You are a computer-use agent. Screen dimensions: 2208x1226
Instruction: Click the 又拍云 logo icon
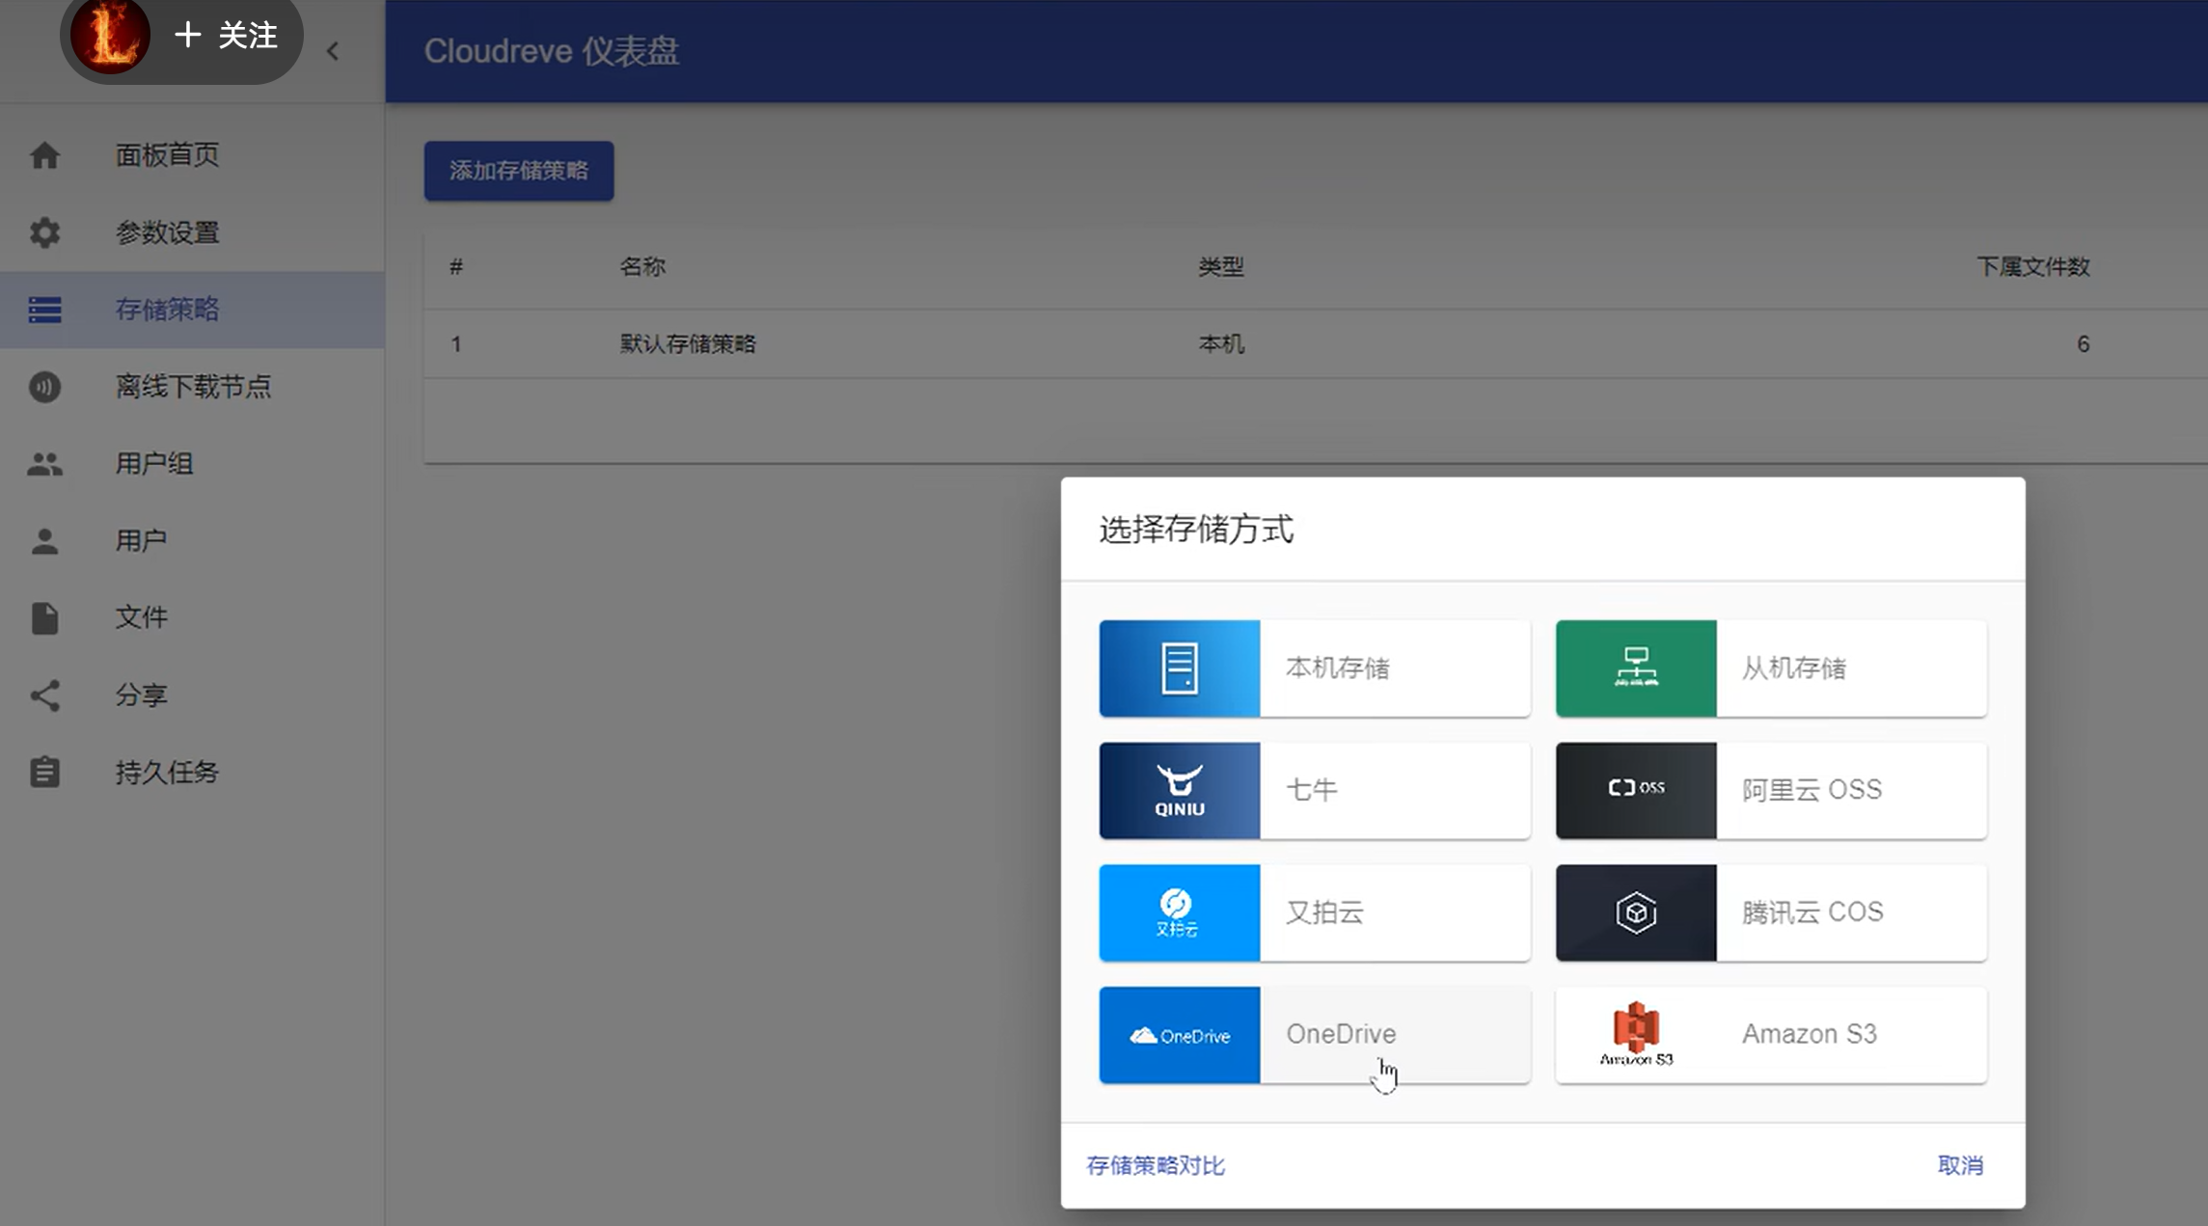[1179, 913]
